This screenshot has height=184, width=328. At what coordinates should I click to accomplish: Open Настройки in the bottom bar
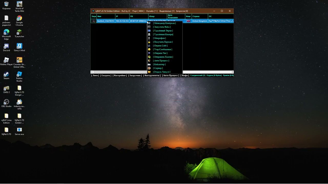coord(120,75)
